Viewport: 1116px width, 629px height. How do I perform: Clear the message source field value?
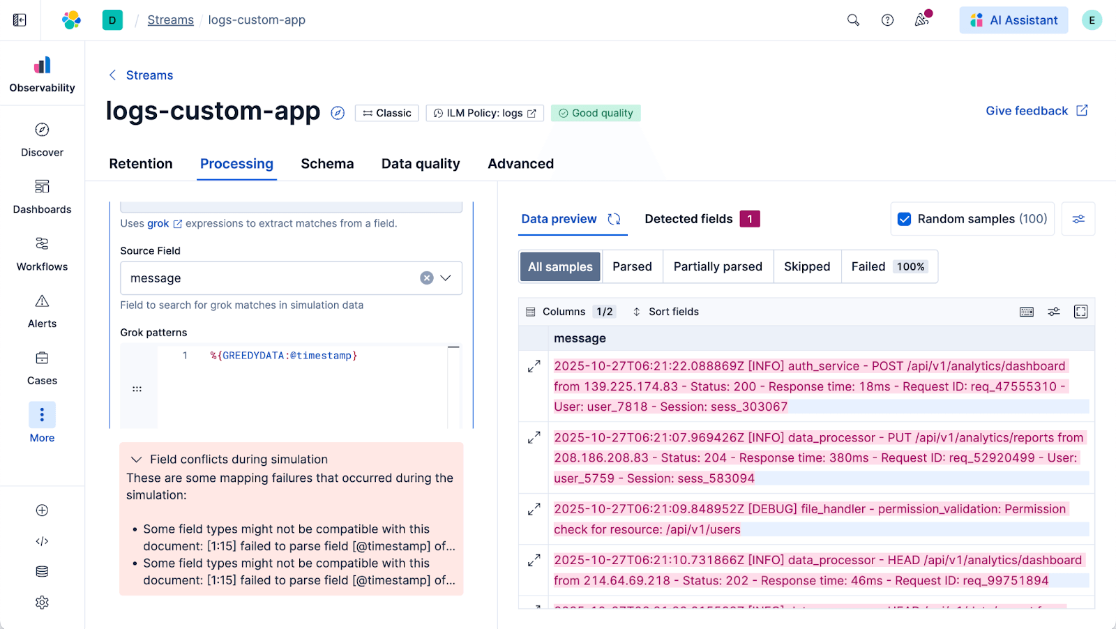(427, 278)
